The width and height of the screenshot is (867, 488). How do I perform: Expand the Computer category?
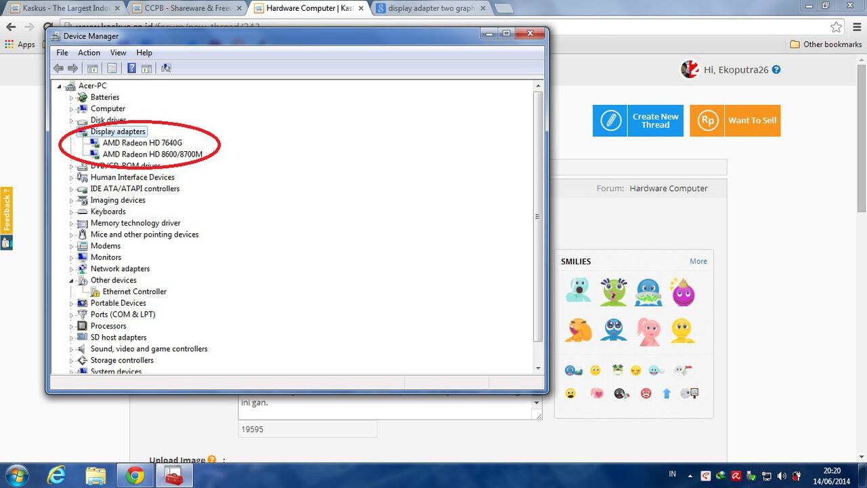(x=71, y=108)
